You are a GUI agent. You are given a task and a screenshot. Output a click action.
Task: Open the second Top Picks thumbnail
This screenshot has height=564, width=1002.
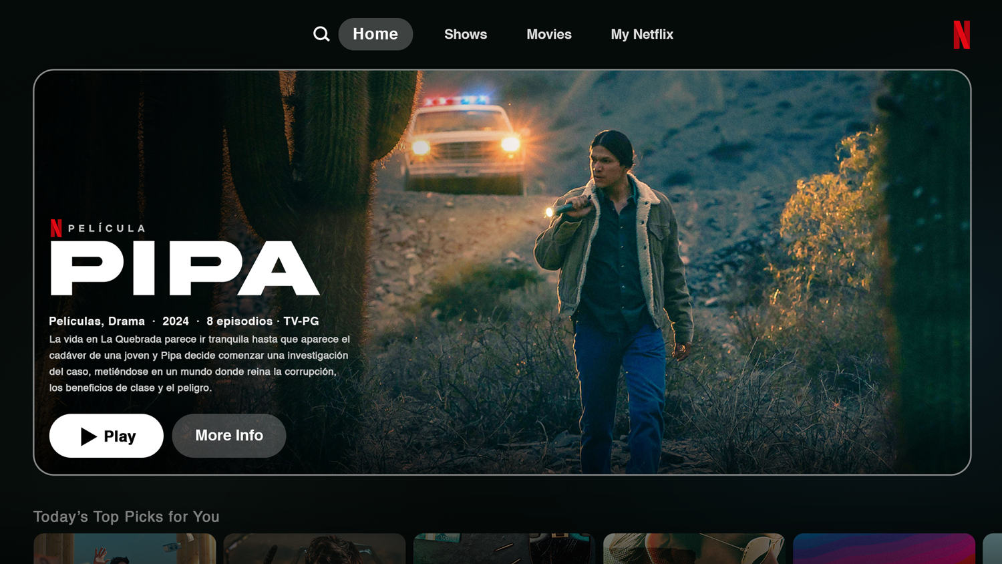pyautogui.click(x=315, y=549)
